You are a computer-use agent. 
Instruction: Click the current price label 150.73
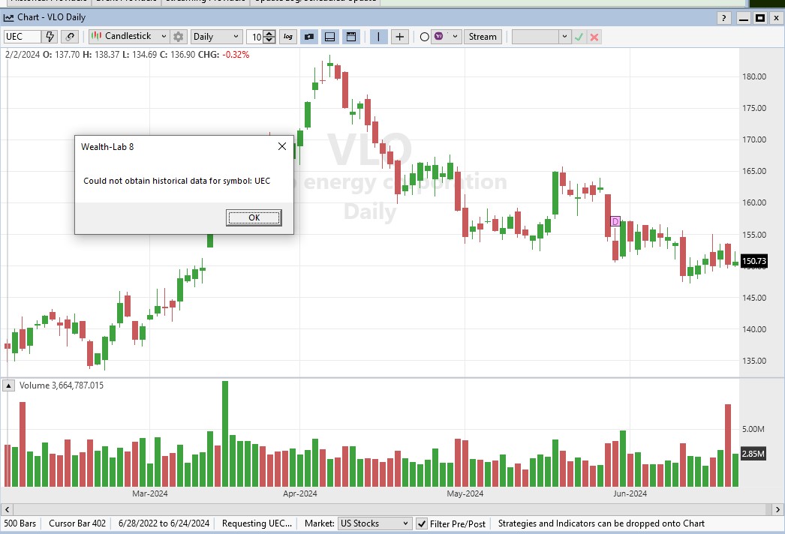[754, 261]
